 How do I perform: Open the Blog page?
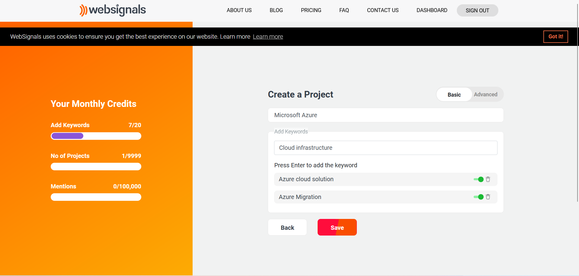276,10
